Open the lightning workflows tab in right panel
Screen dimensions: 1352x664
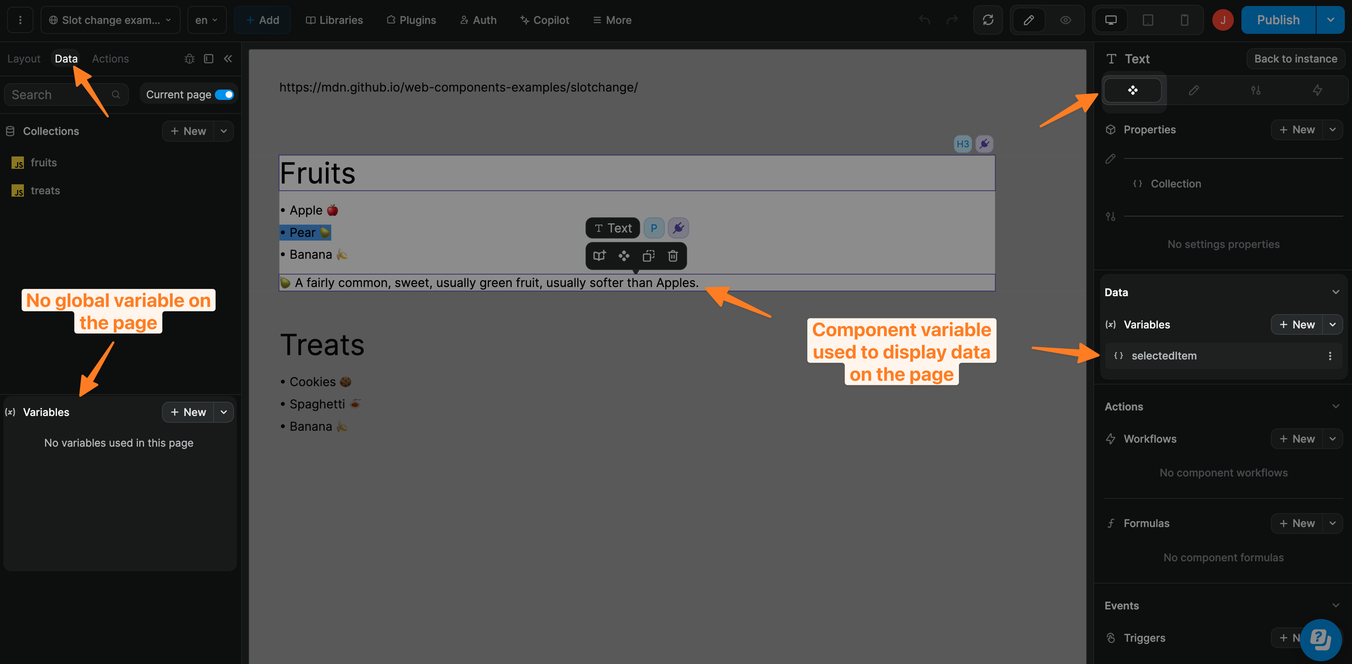click(x=1317, y=90)
